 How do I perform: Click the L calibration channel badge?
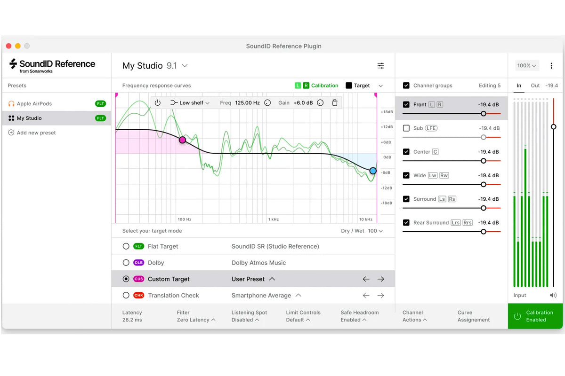[298, 86]
